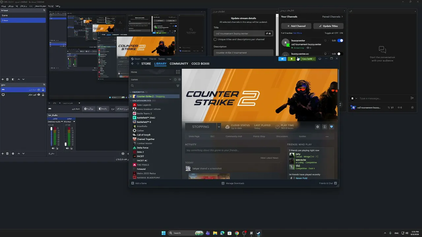
Task: Click the Add Channel button
Action: point(296,26)
